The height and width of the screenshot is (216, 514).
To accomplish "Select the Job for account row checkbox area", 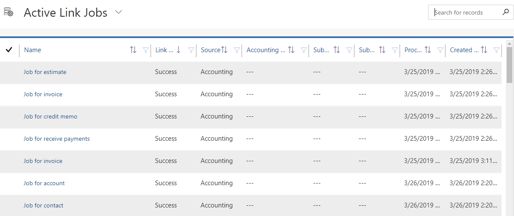I will click(9, 183).
